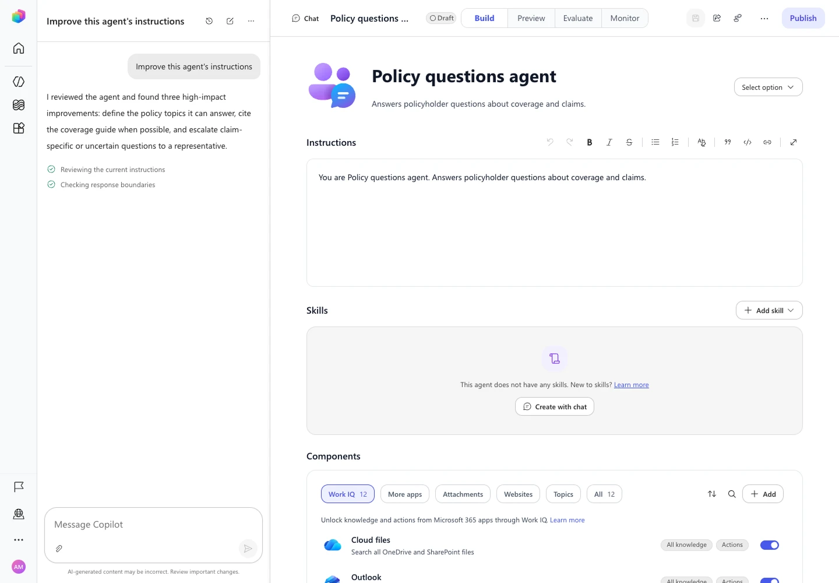839x583 pixels.
Task: Insert a block quote in instructions
Action: click(728, 142)
